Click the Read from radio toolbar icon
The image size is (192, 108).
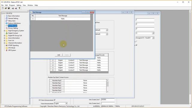13,8
